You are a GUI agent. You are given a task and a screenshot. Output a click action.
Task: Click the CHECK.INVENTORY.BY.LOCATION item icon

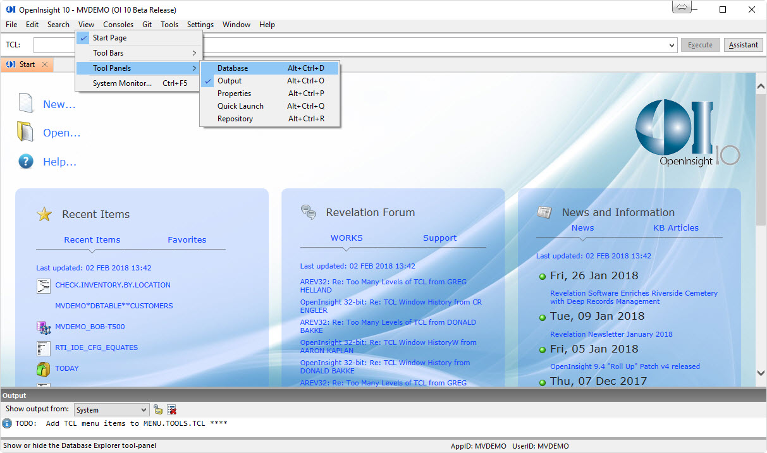click(43, 286)
